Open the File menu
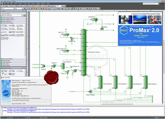This screenshot has height=119, width=165. click(x=5, y=4)
